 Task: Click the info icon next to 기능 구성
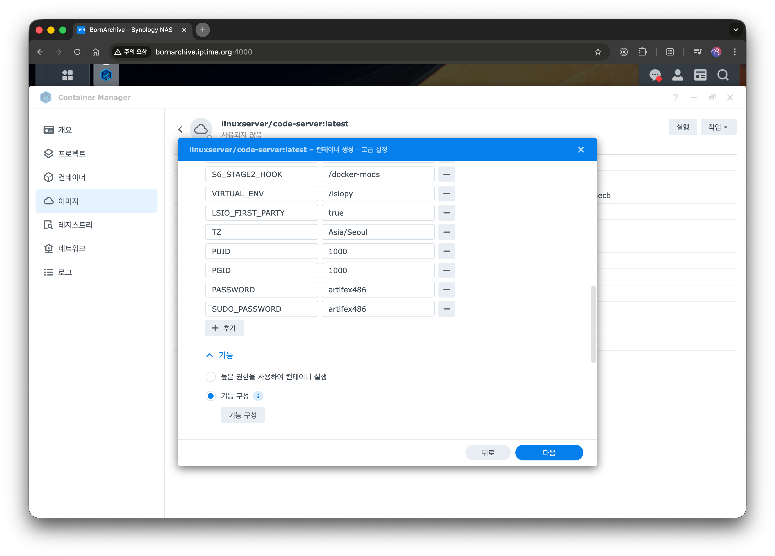tap(258, 396)
